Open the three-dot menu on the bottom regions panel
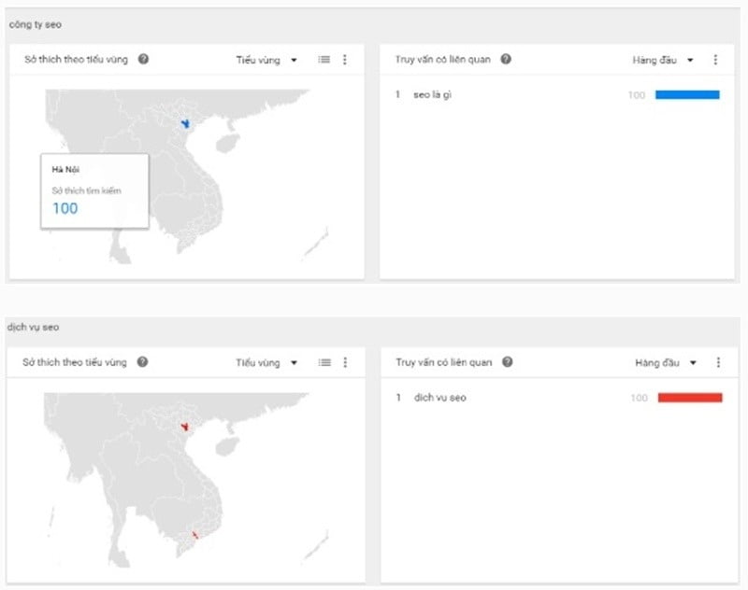Screen dimensions: 748x590 click(346, 362)
